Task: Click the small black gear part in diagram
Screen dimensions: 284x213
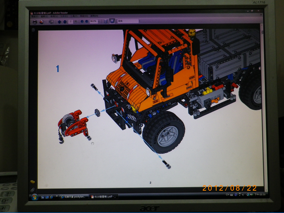Action: (x=97, y=113)
